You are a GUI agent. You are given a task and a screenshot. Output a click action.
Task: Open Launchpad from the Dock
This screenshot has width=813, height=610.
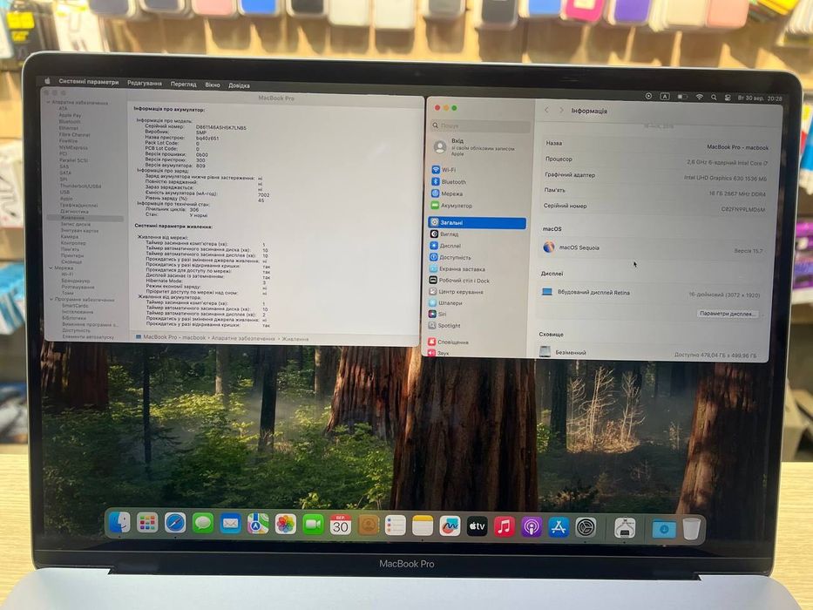[147, 524]
